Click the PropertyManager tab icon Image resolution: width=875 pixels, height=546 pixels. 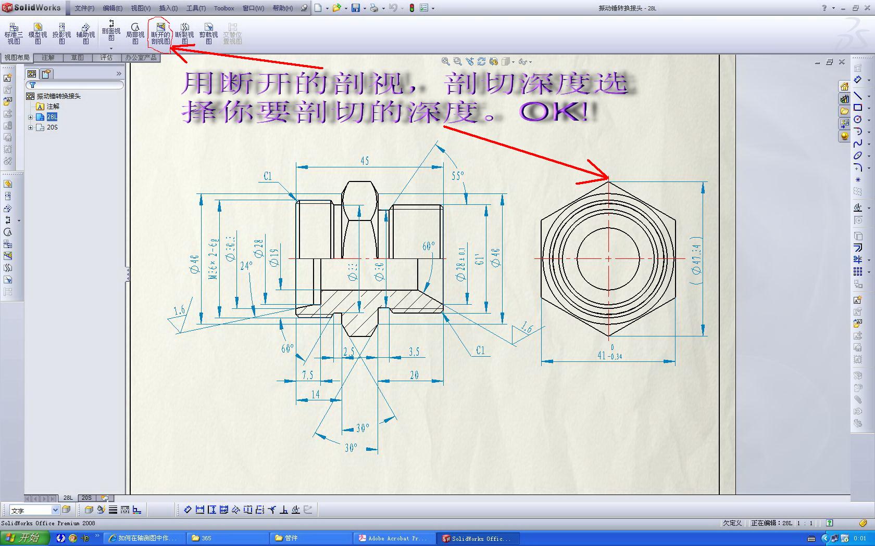[x=46, y=74]
